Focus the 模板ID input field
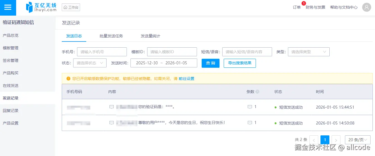This screenshot has height=156, width=375. (172, 52)
